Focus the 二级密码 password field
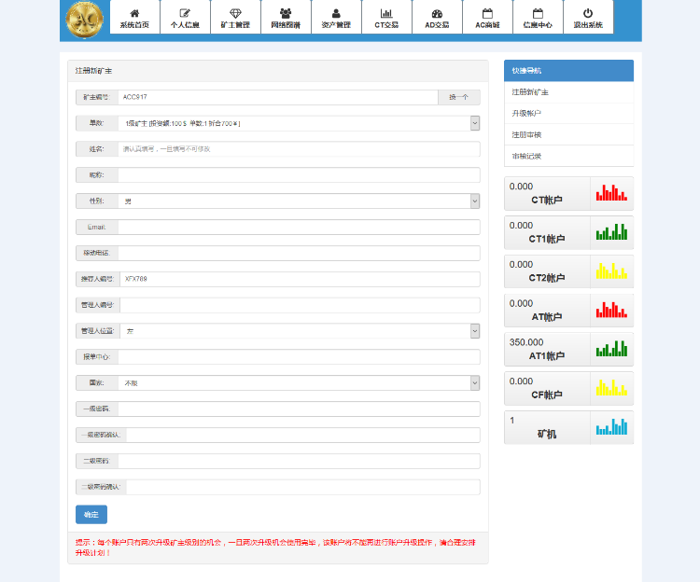The width and height of the screenshot is (700, 582). (x=299, y=461)
